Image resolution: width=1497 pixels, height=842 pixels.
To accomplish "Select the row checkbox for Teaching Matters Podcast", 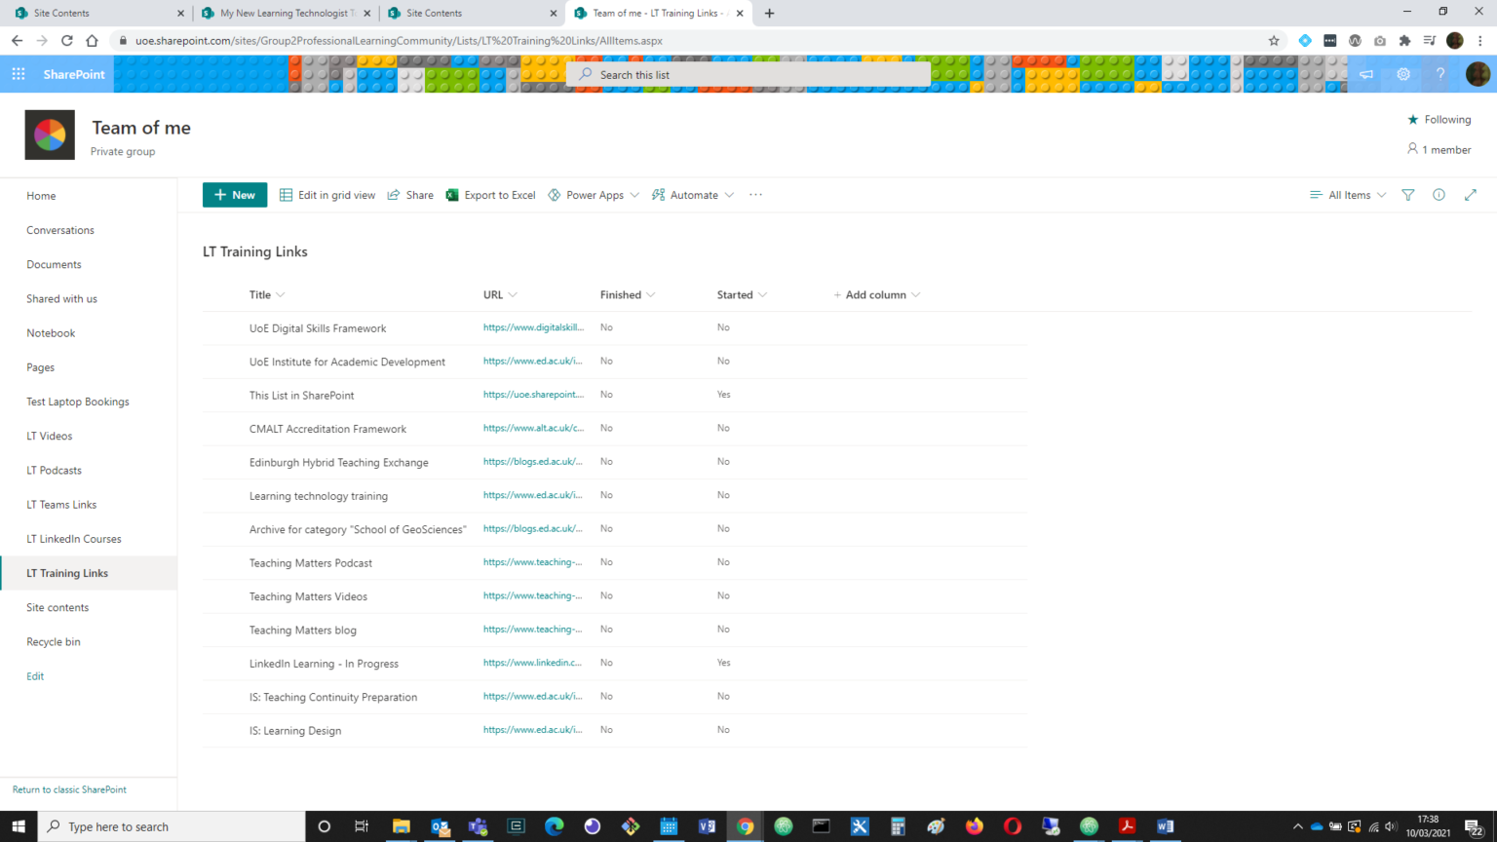I will click(x=224, y=562).
